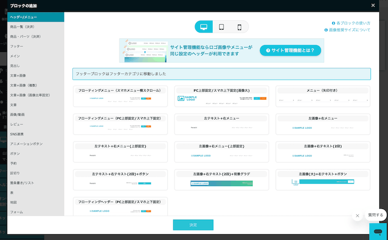Select SNS連携 category

[x=36, y=134]
